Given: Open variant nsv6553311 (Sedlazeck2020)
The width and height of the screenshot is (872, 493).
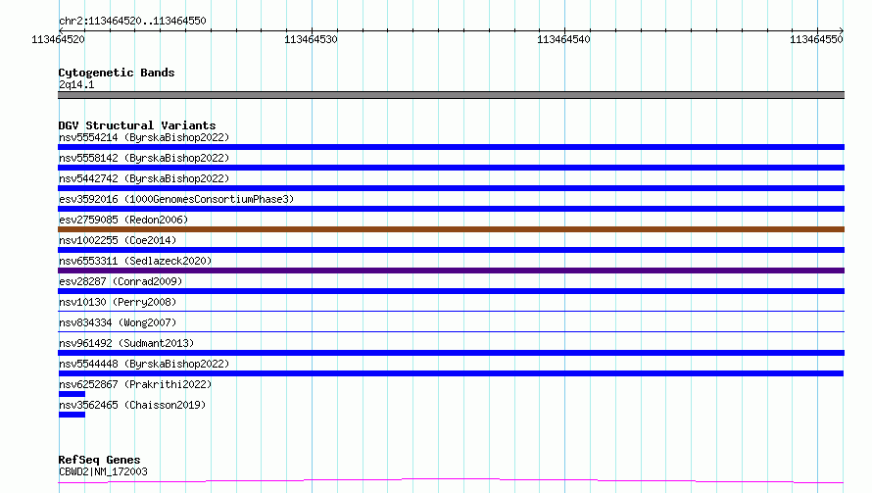Looking at the screenshot, I should (135, 261).
